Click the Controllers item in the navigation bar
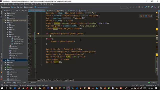This screenshot has width=160, height=90. coord(28,7)
